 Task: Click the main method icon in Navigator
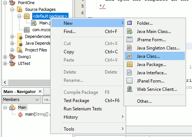(x=20, y=114)
